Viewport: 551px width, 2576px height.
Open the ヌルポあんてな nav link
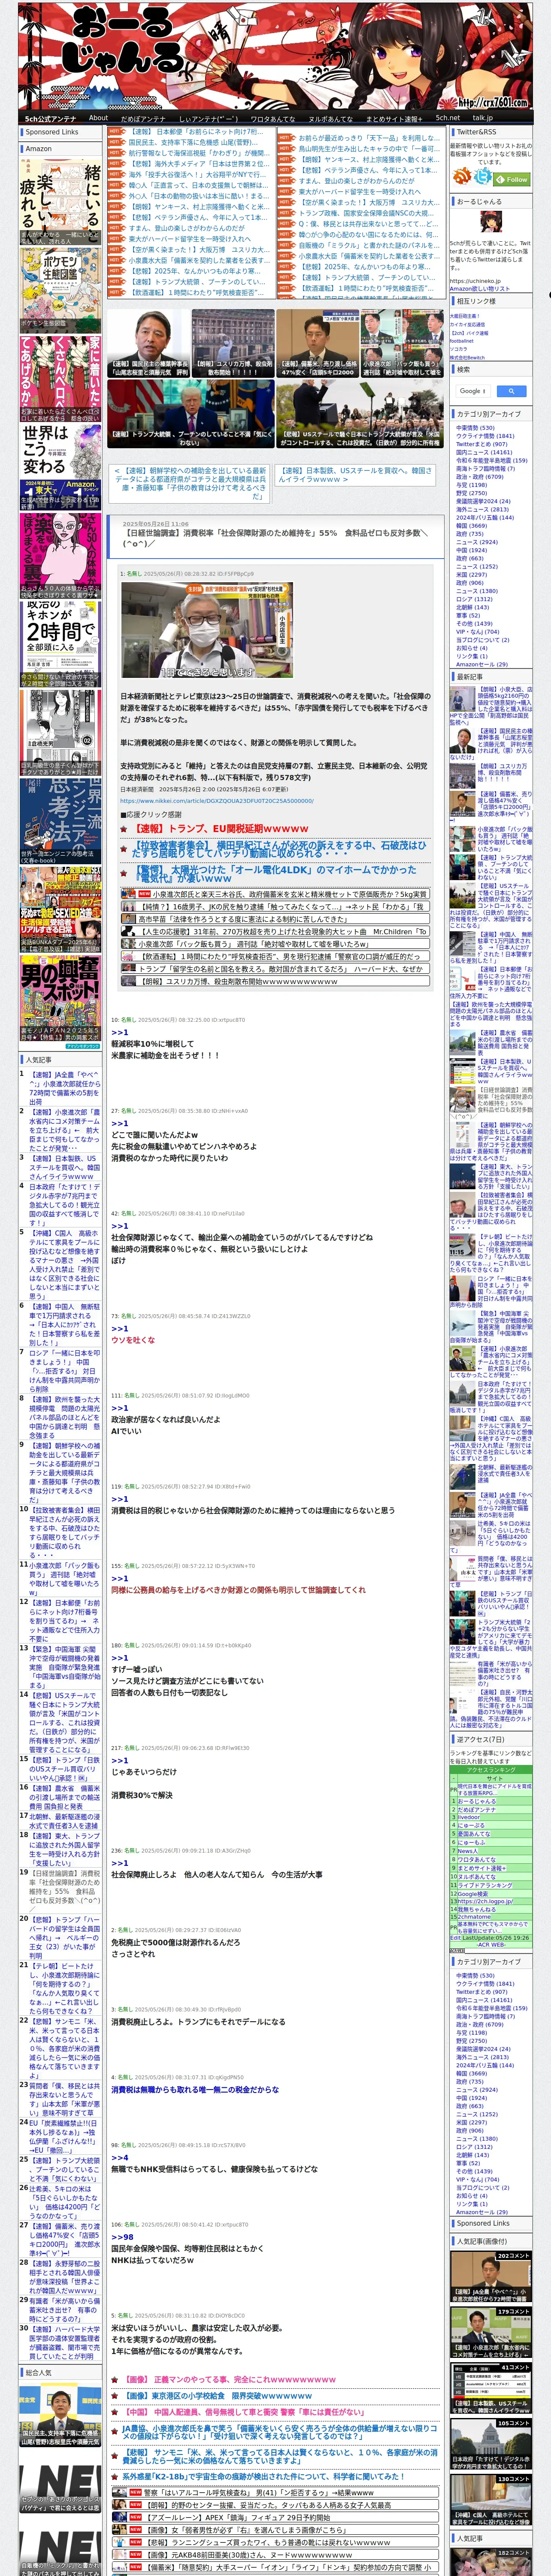[330, 118]
